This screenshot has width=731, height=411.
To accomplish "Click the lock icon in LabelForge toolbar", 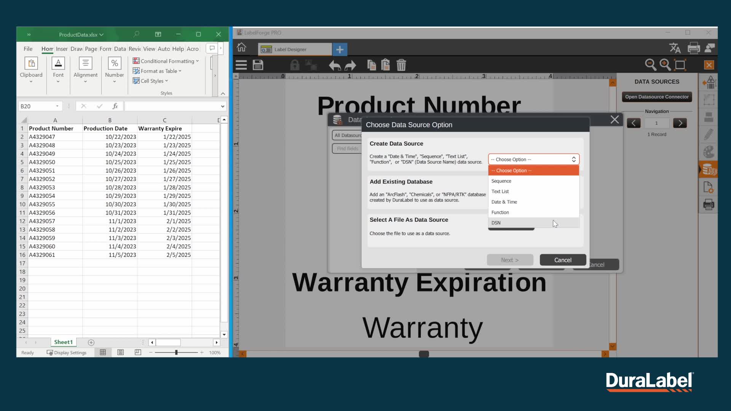I will point(295,65).
